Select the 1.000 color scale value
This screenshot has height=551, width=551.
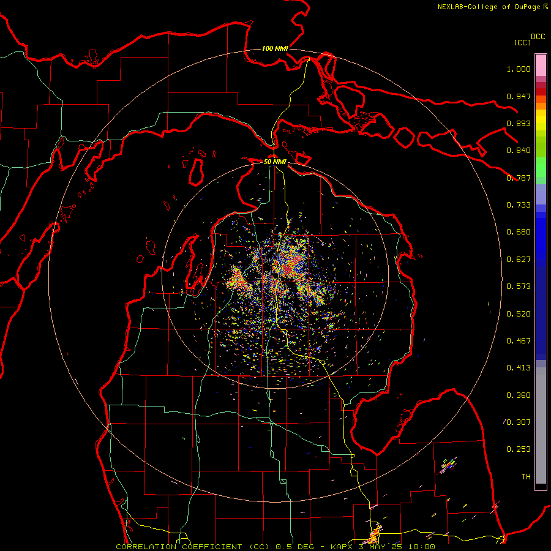click(x=519, y=69)
